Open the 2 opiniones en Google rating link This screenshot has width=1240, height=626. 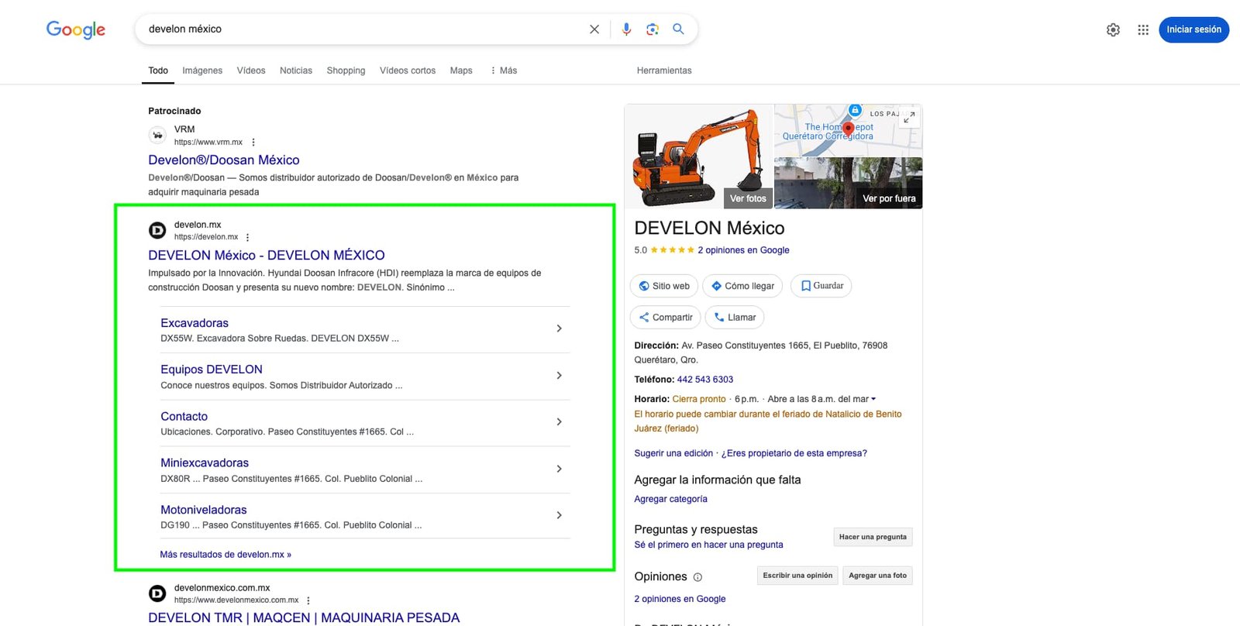pyautogui.click(x=743, y=250)
